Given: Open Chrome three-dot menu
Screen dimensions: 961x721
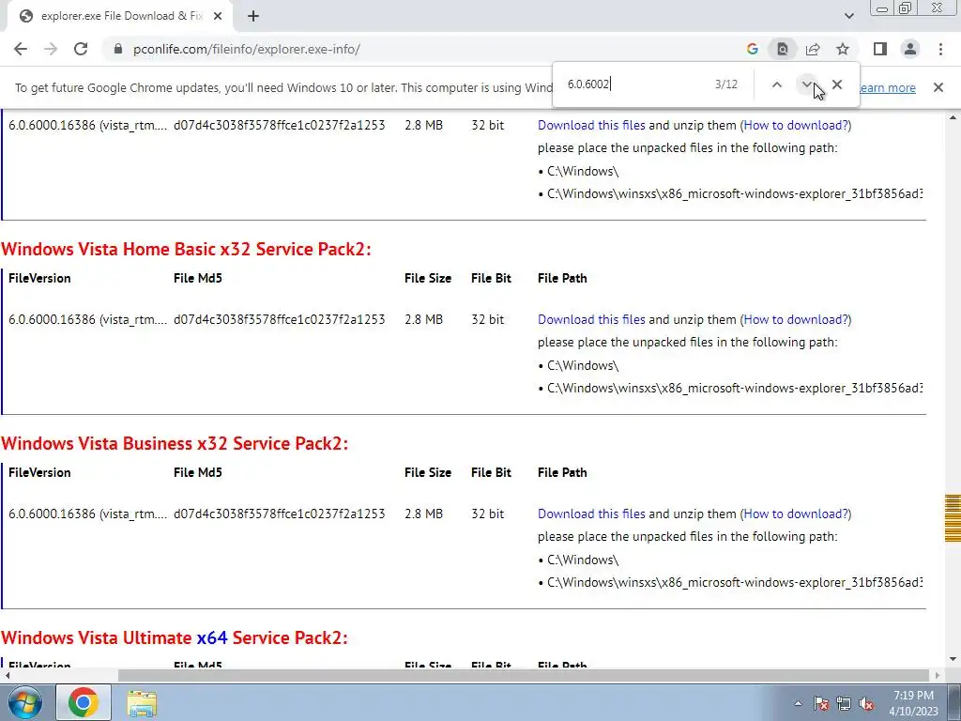Looking at the screenshot, I should coord(940,49).
